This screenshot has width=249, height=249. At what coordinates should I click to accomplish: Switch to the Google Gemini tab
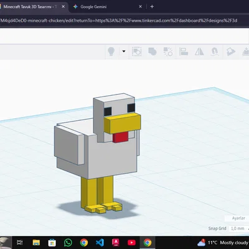coord(93,7)
